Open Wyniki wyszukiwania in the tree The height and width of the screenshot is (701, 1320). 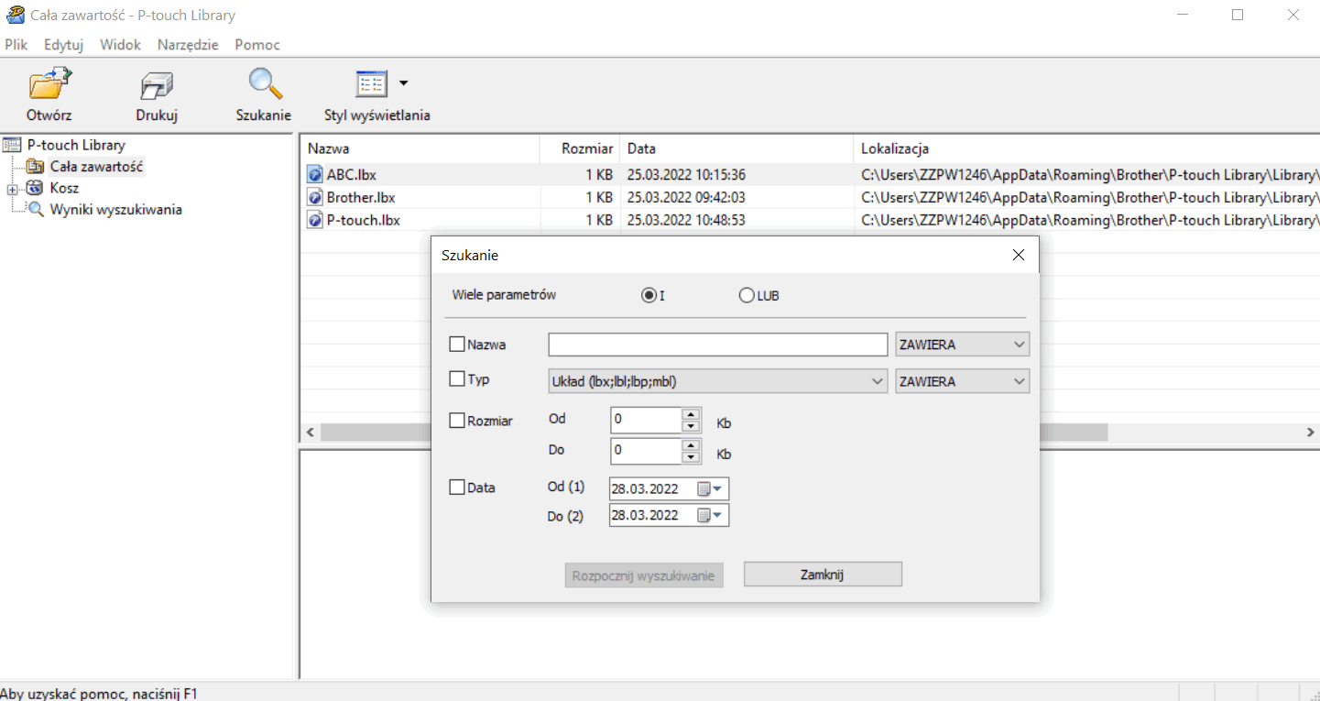(x=115, y=210)
